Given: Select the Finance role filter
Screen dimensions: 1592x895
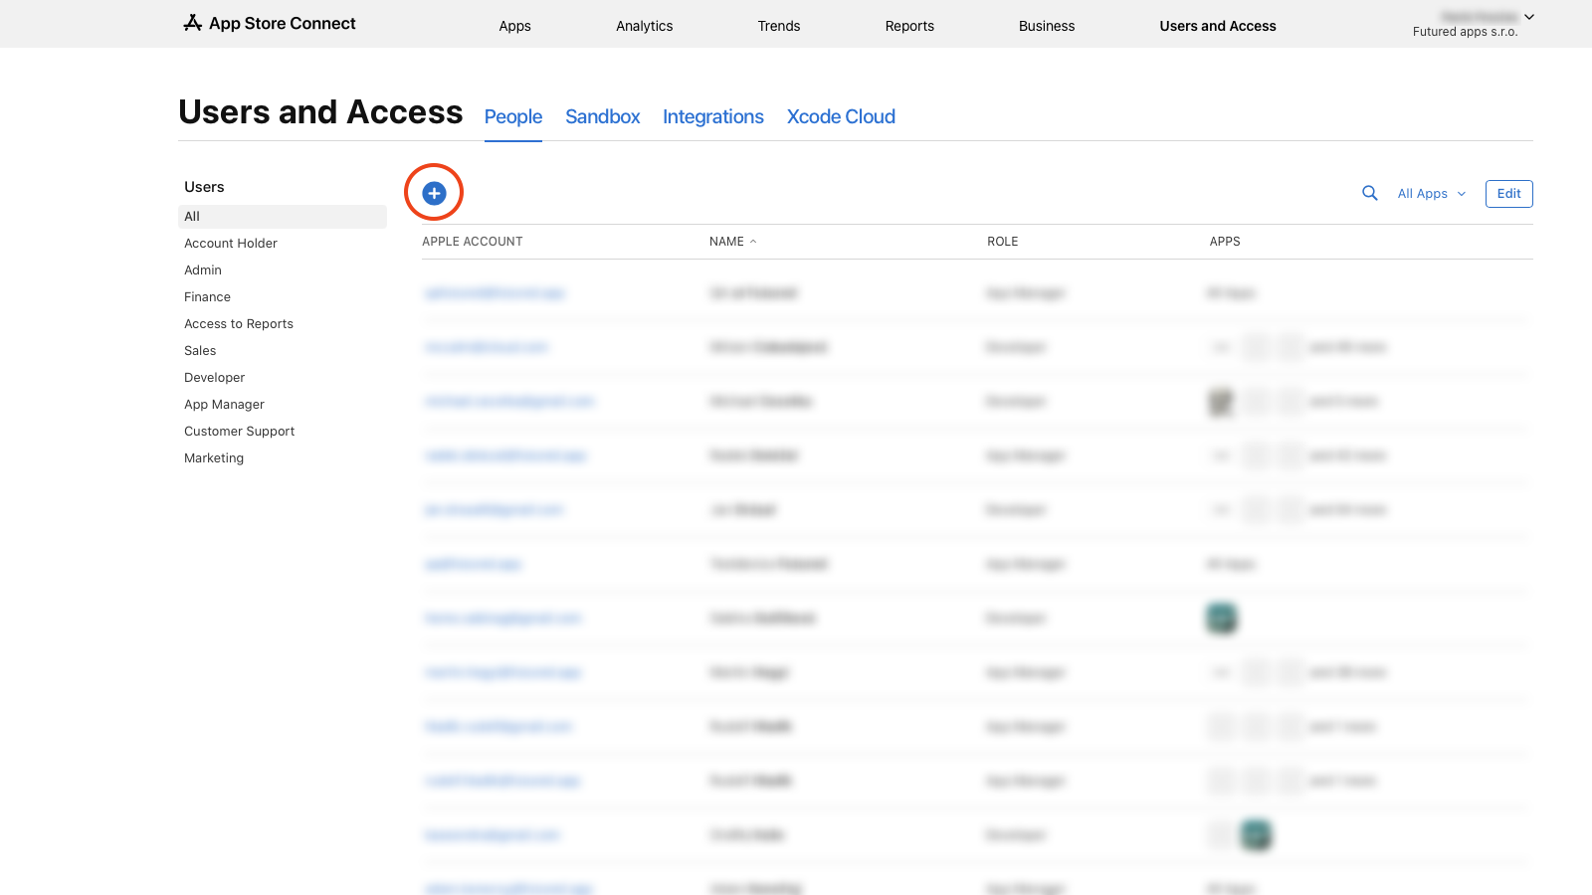Looking at the screenshot, I should click(207, 297).
